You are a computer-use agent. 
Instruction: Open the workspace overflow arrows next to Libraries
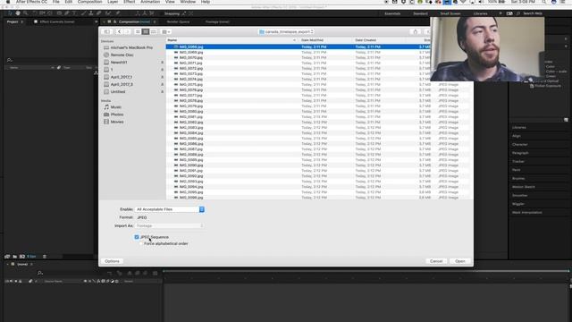(500, 13)
